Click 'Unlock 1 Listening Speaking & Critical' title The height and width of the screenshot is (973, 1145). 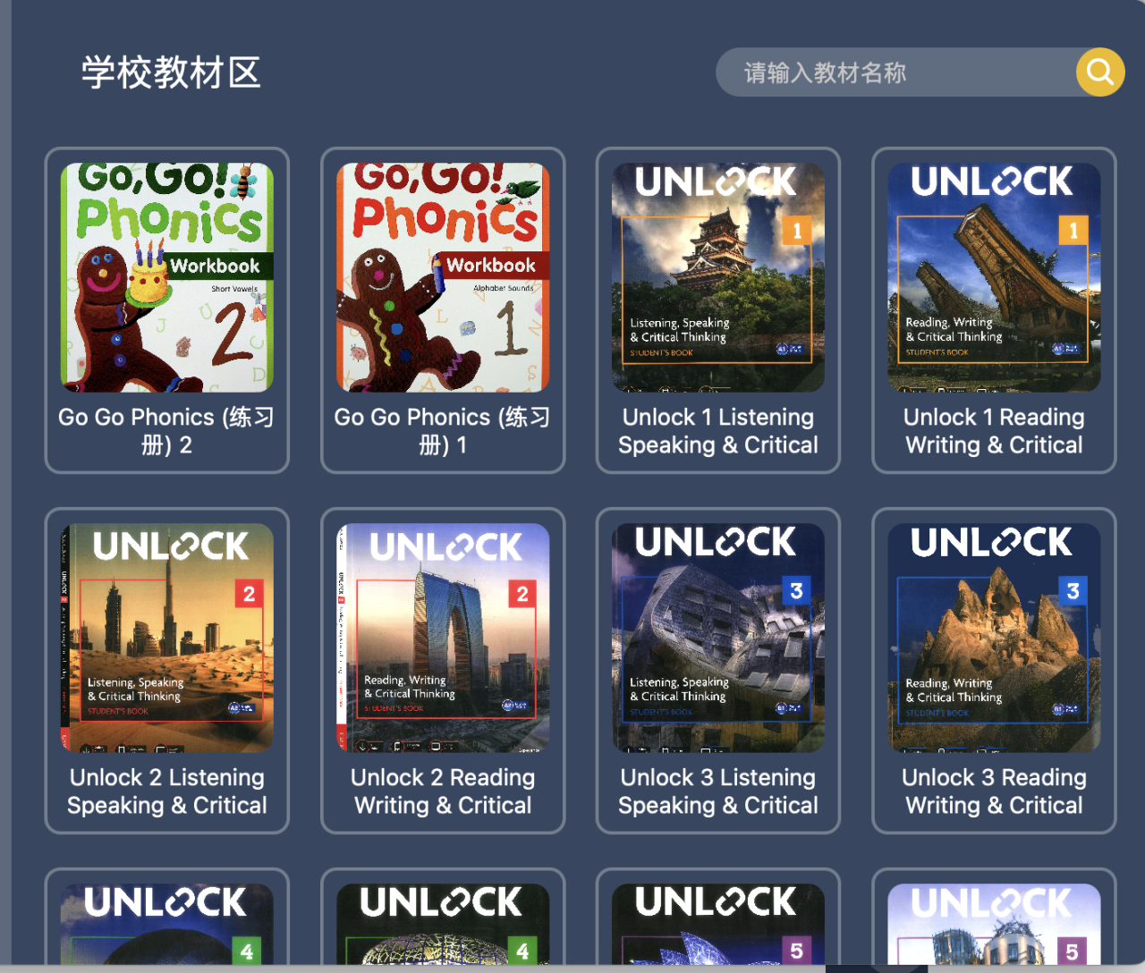(718, 431)
